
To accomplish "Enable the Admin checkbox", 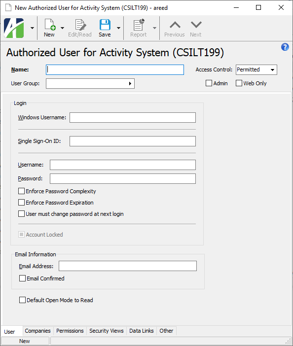I will pyautogui.click(x=209, y=83).
